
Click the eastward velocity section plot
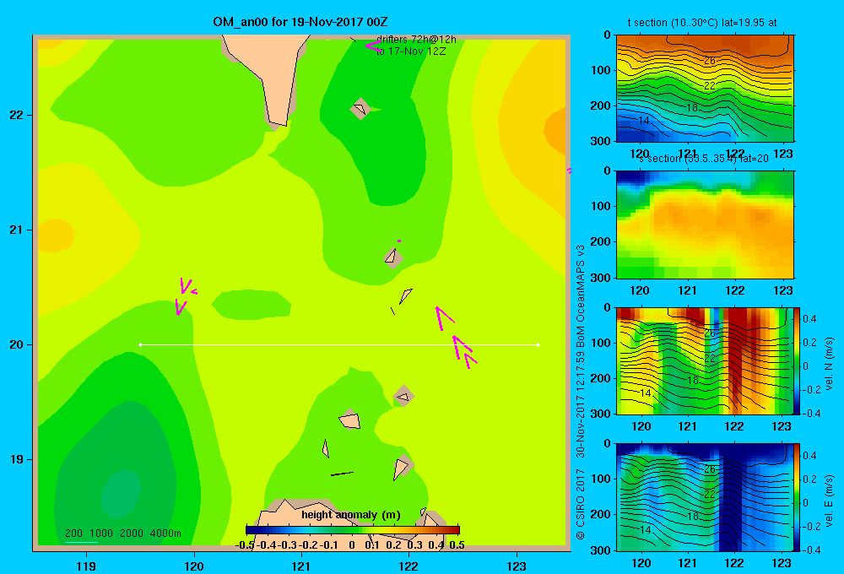coord(705,497)
